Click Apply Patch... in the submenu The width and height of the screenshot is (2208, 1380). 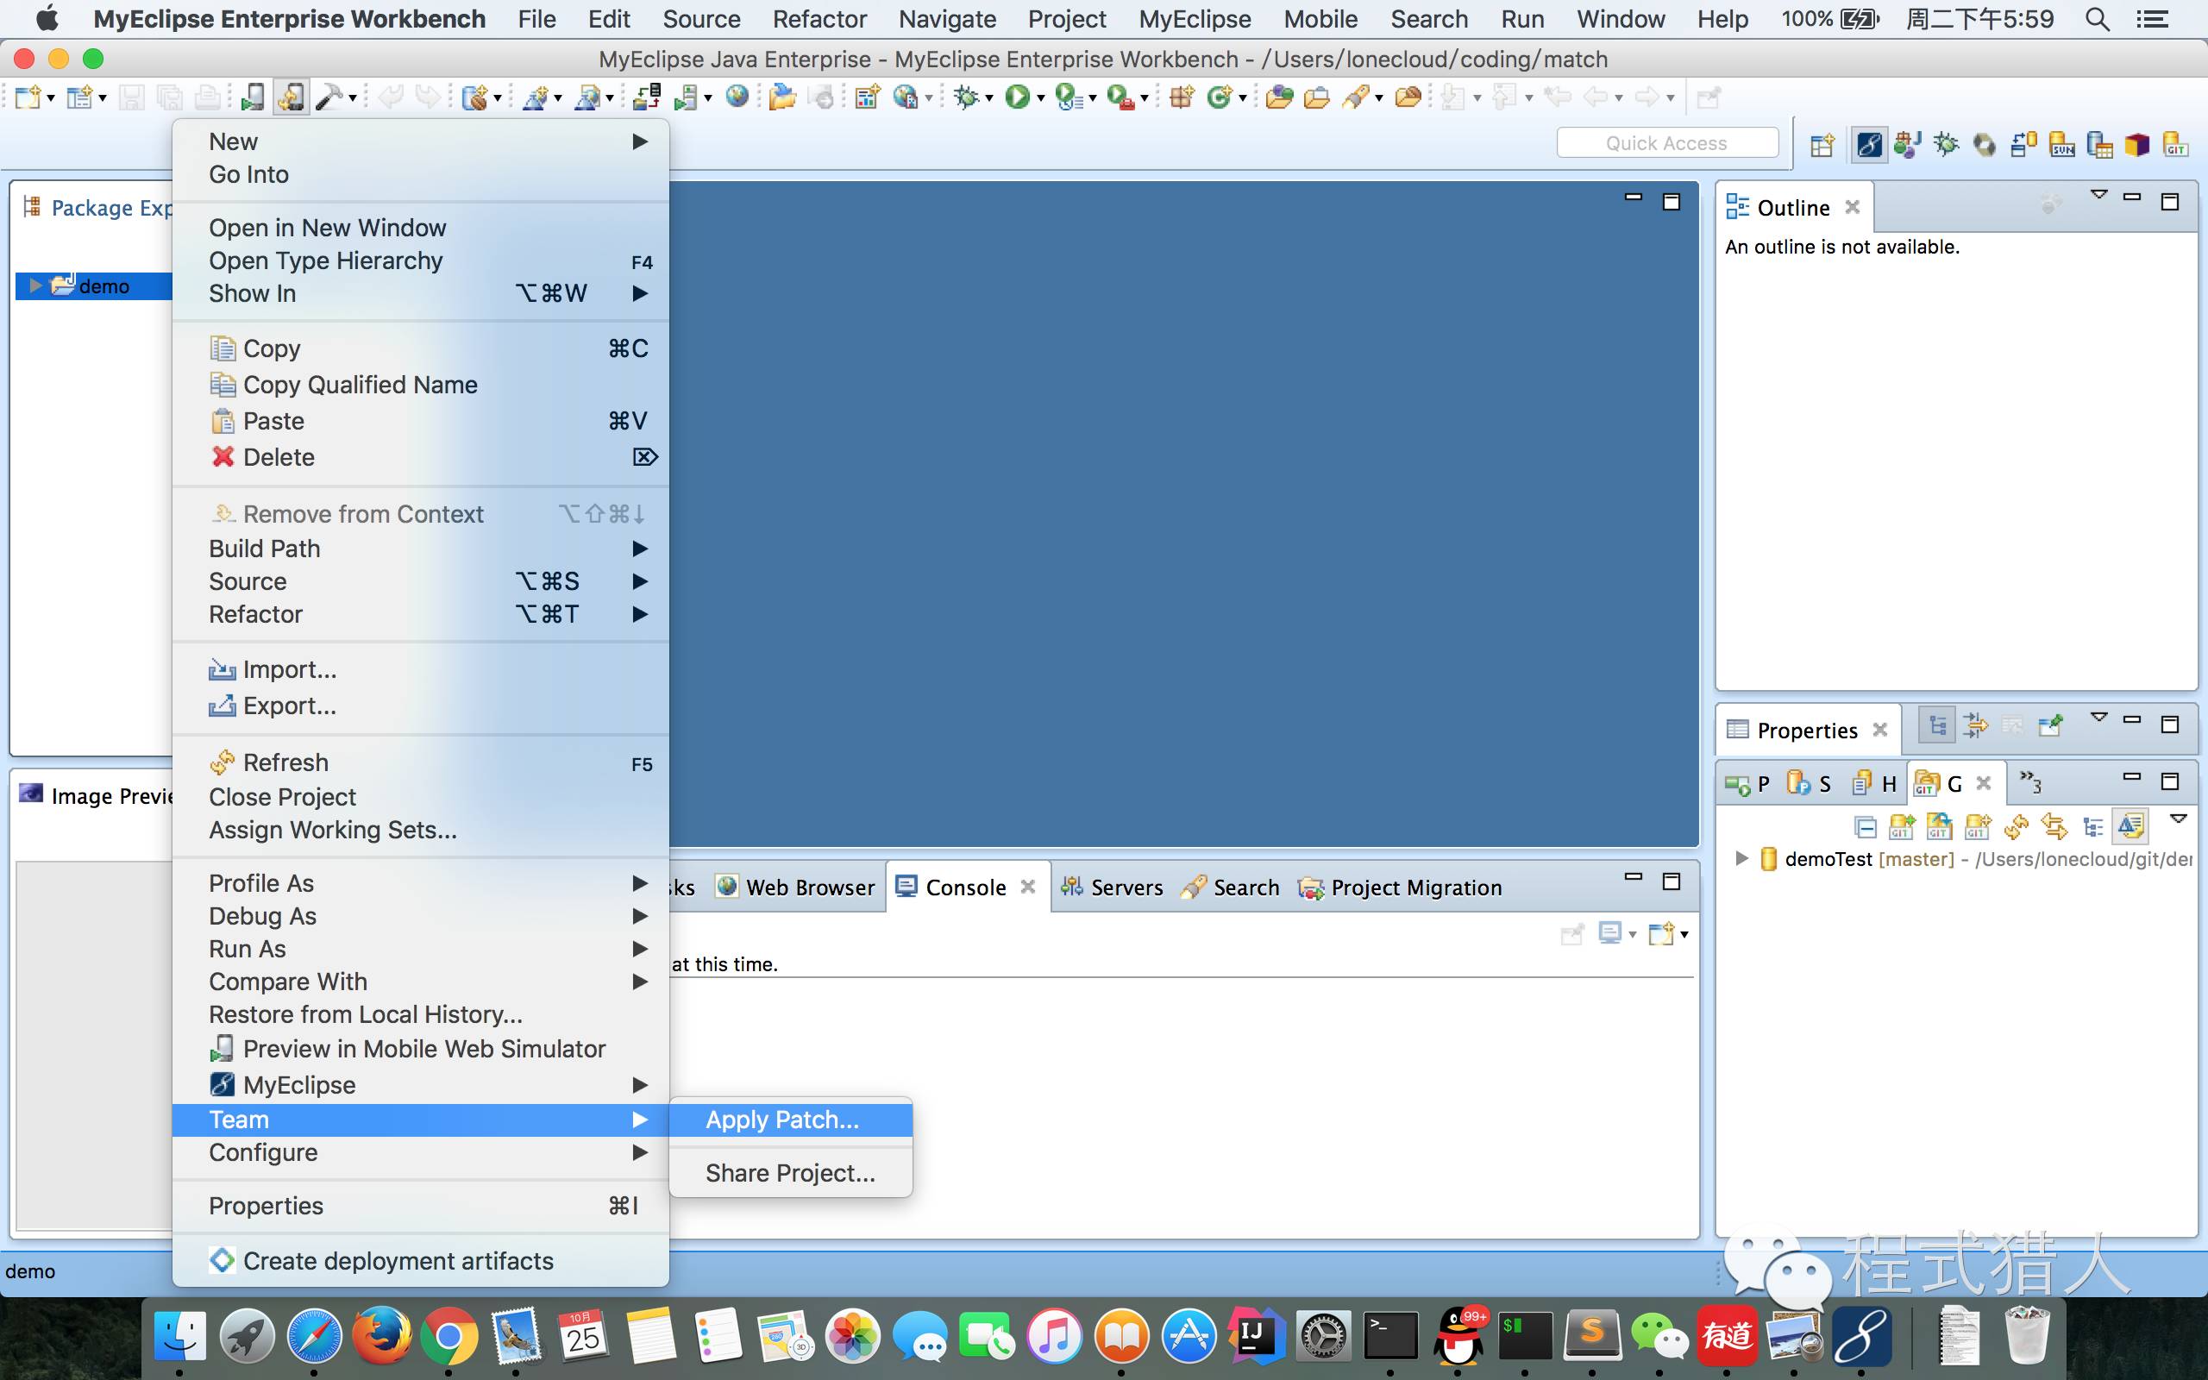point(782,1119)
